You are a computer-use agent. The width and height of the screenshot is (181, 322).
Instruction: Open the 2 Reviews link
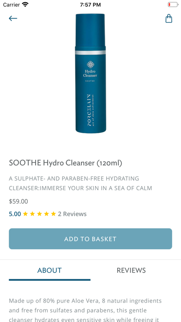pos(72,214)
